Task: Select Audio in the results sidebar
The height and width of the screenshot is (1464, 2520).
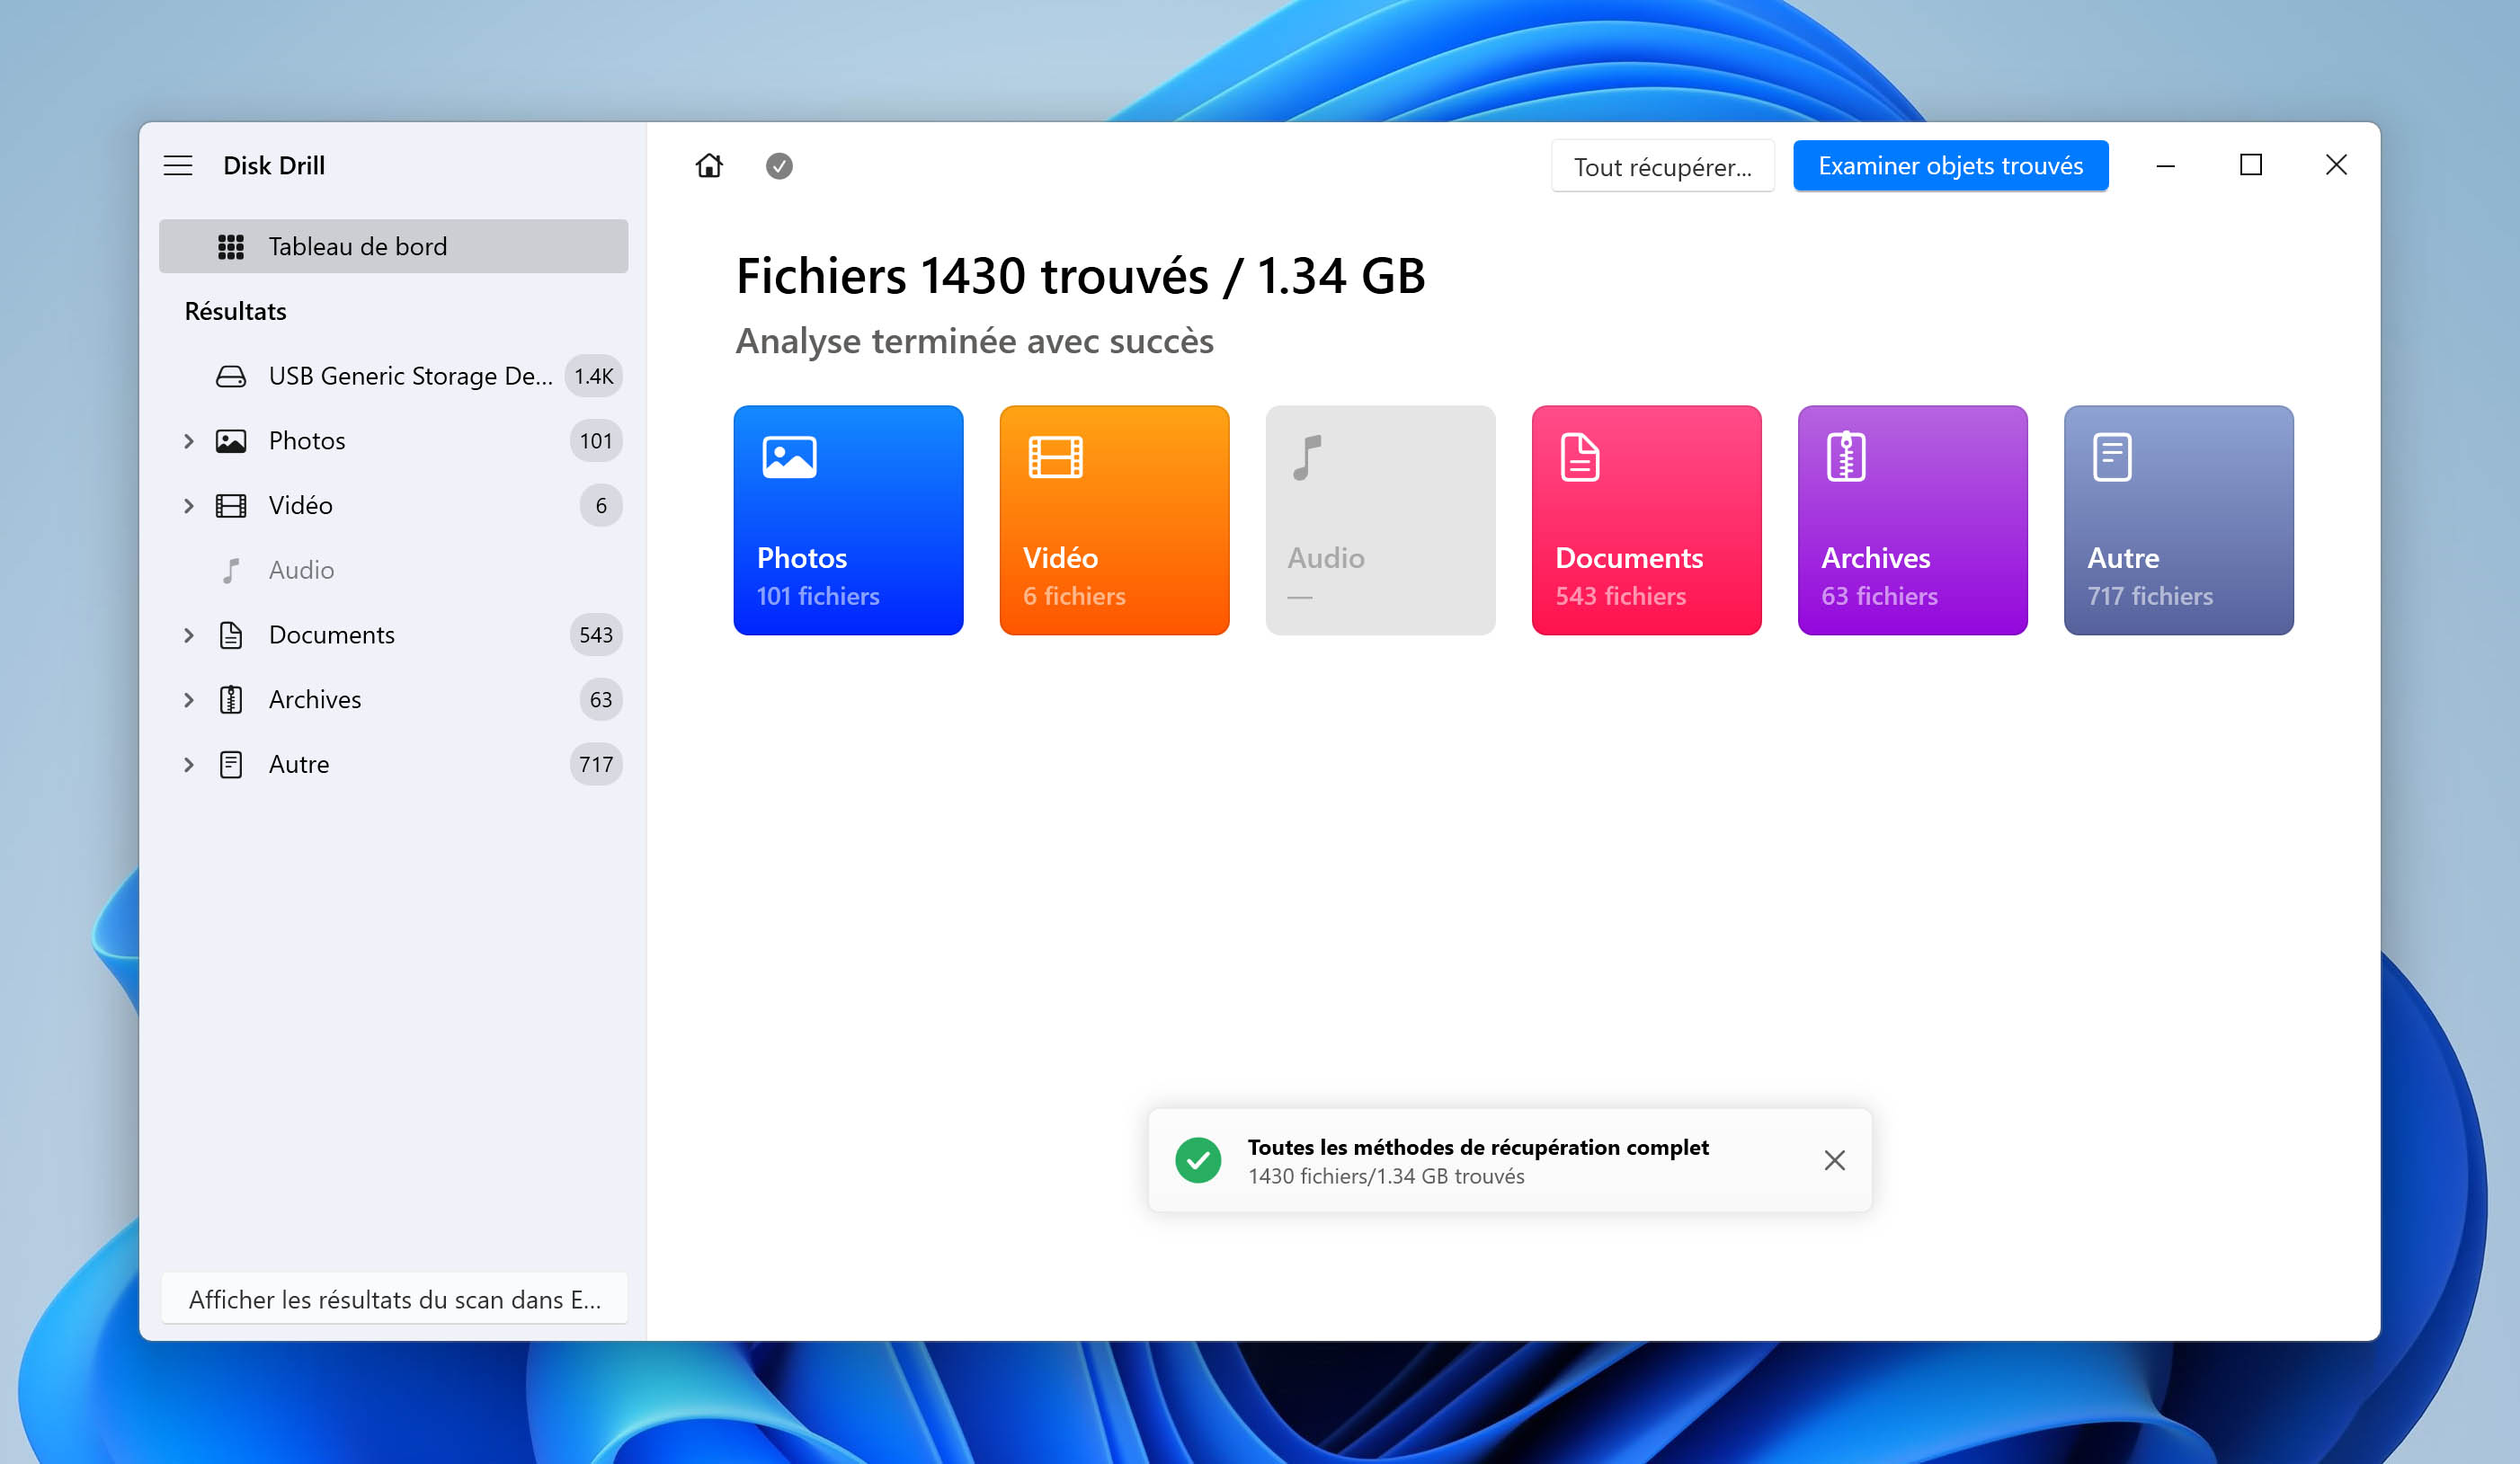Action: point(301,570)
